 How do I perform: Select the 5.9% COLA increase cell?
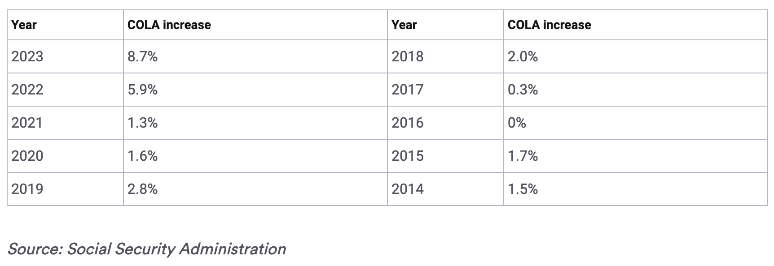(142, 90)
